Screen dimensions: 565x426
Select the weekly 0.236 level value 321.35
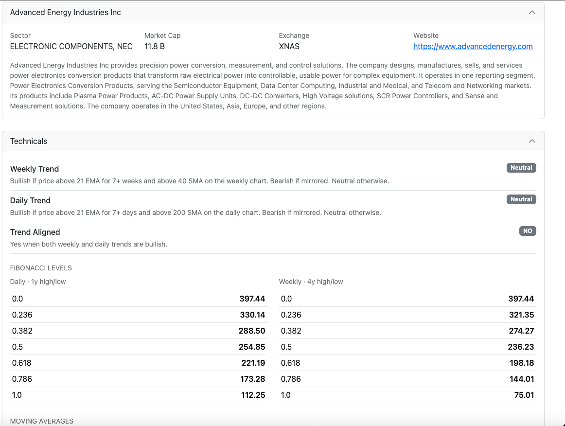[521, 315]
